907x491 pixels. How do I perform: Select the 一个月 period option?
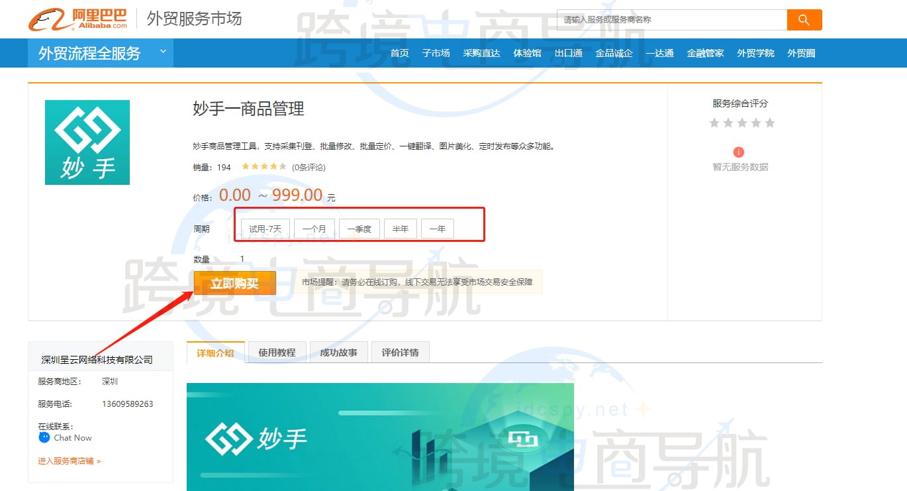(314, 229)
